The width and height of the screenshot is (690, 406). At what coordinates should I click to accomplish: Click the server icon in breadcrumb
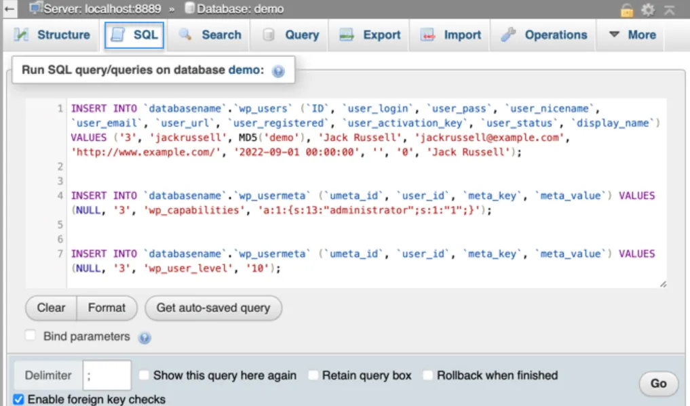[36, 8]
